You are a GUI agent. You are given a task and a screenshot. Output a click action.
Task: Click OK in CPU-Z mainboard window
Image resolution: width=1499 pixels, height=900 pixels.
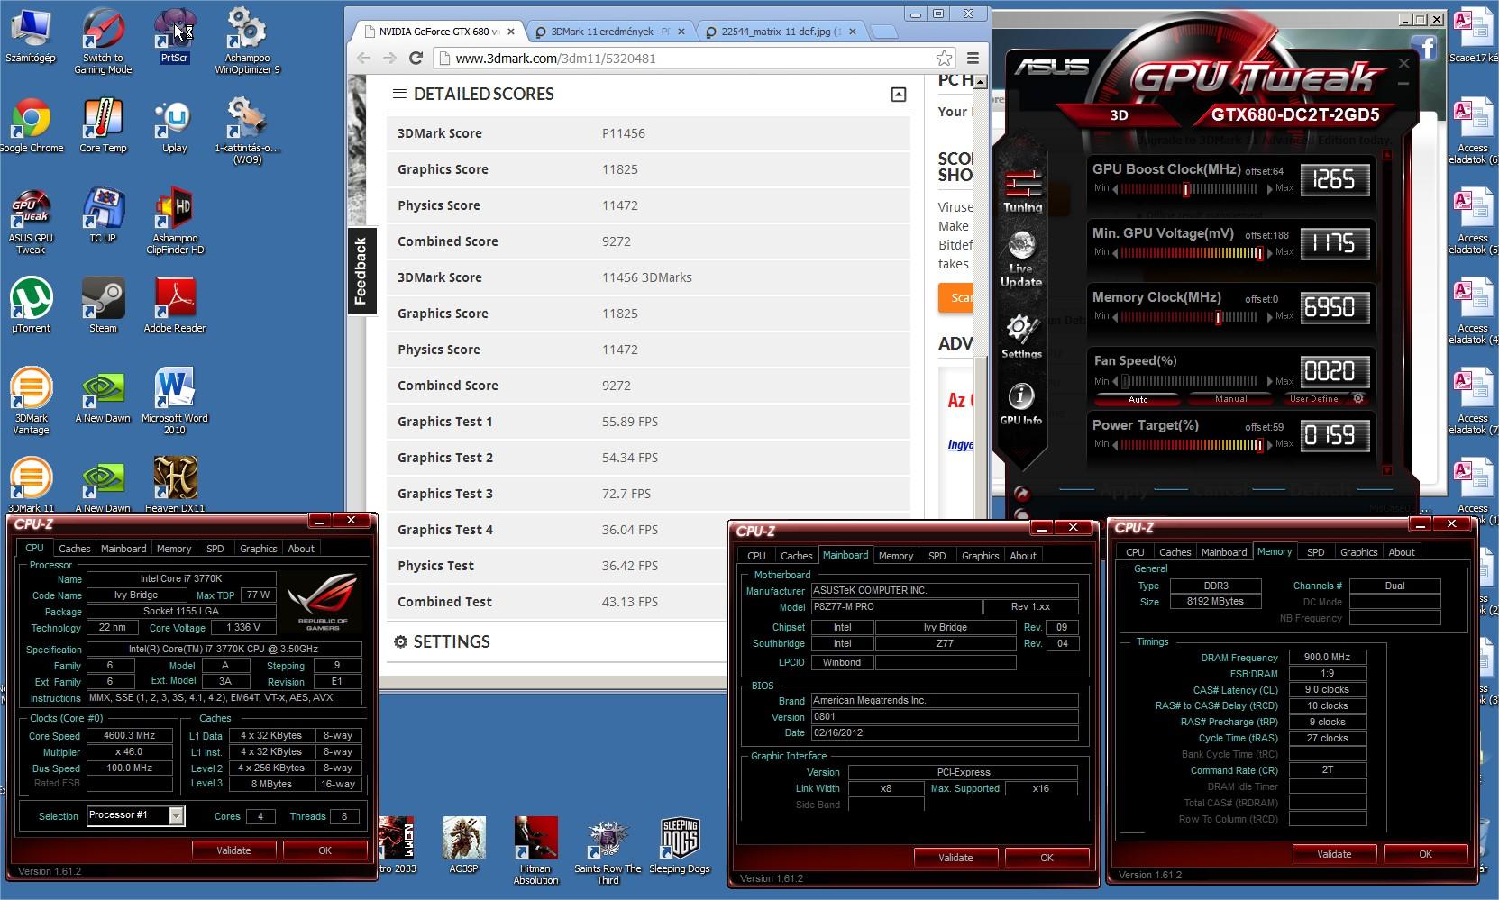pos(1047,858)
